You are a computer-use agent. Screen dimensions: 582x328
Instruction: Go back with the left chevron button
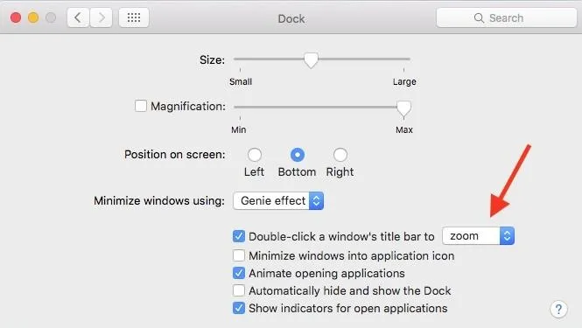click(78, 17)
